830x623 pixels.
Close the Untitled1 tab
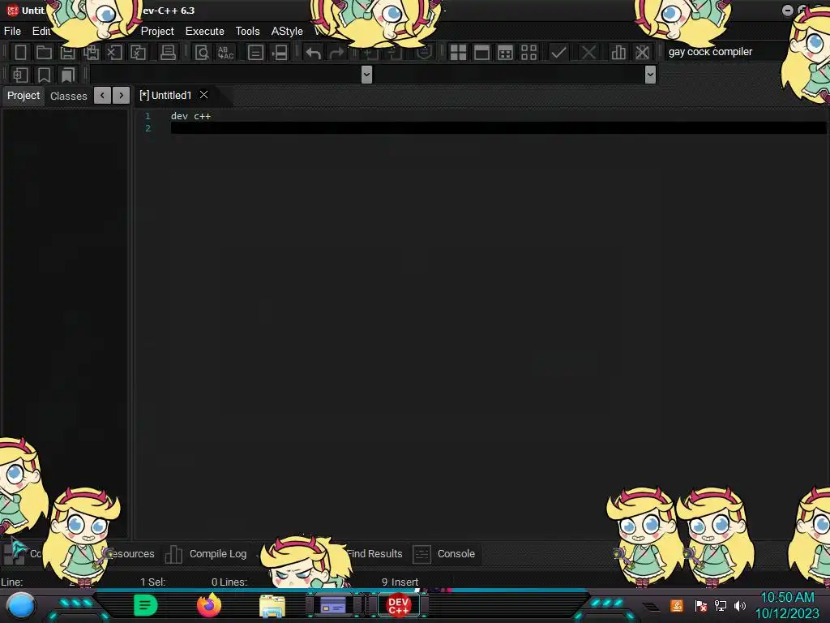coord(203,95)
